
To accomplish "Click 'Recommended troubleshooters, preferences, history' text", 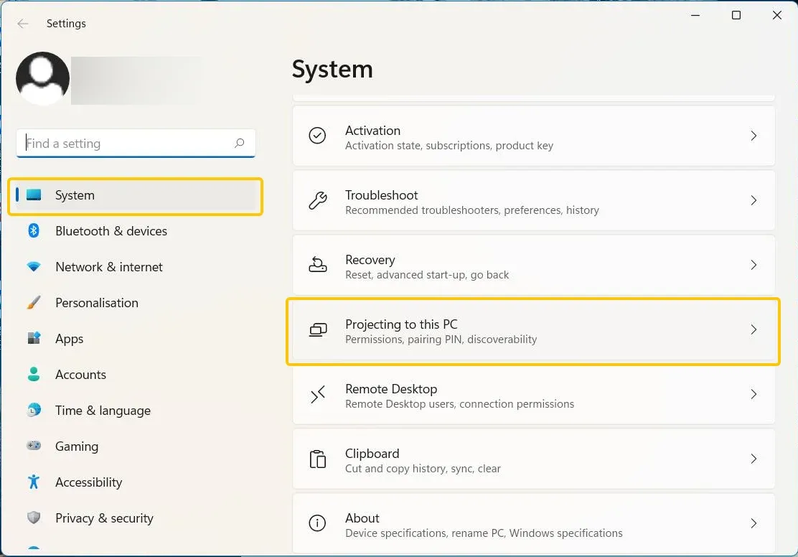I will [471, 210].
